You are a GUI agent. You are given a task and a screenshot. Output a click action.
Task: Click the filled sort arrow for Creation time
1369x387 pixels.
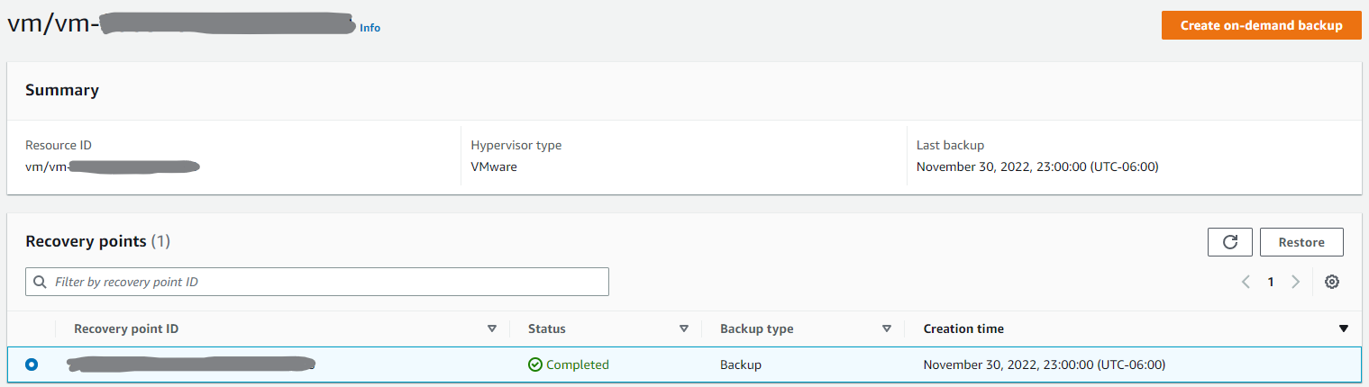pos(1344,329)
